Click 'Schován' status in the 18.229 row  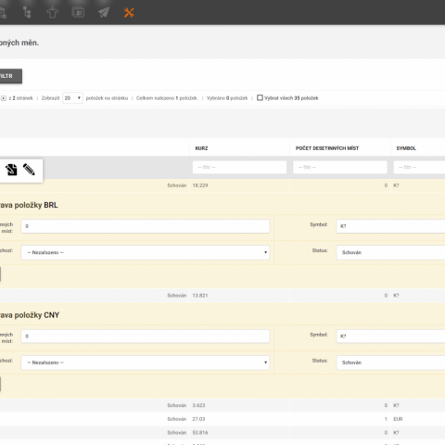click(x=177, y=185)
